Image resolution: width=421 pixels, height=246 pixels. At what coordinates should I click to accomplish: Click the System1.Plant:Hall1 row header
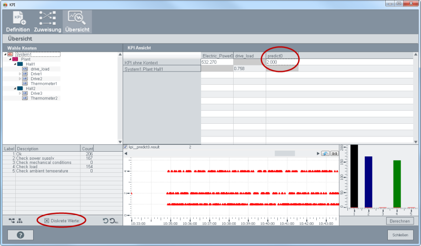(162, 69)
